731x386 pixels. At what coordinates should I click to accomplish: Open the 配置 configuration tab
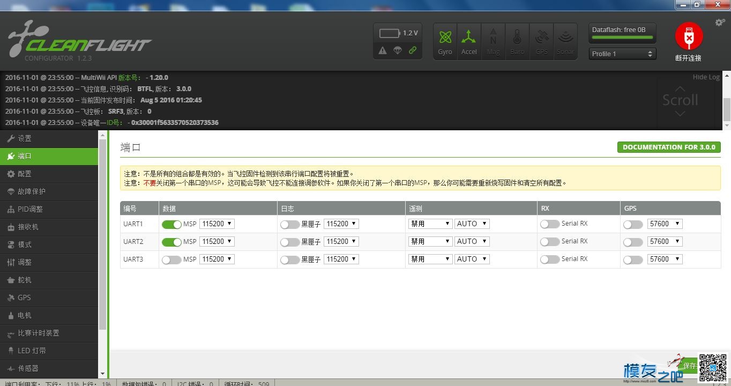[x=49, y=174]
